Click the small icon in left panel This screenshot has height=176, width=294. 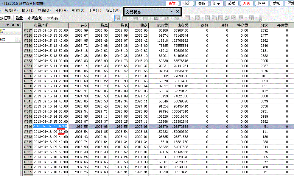click(3, 32)
